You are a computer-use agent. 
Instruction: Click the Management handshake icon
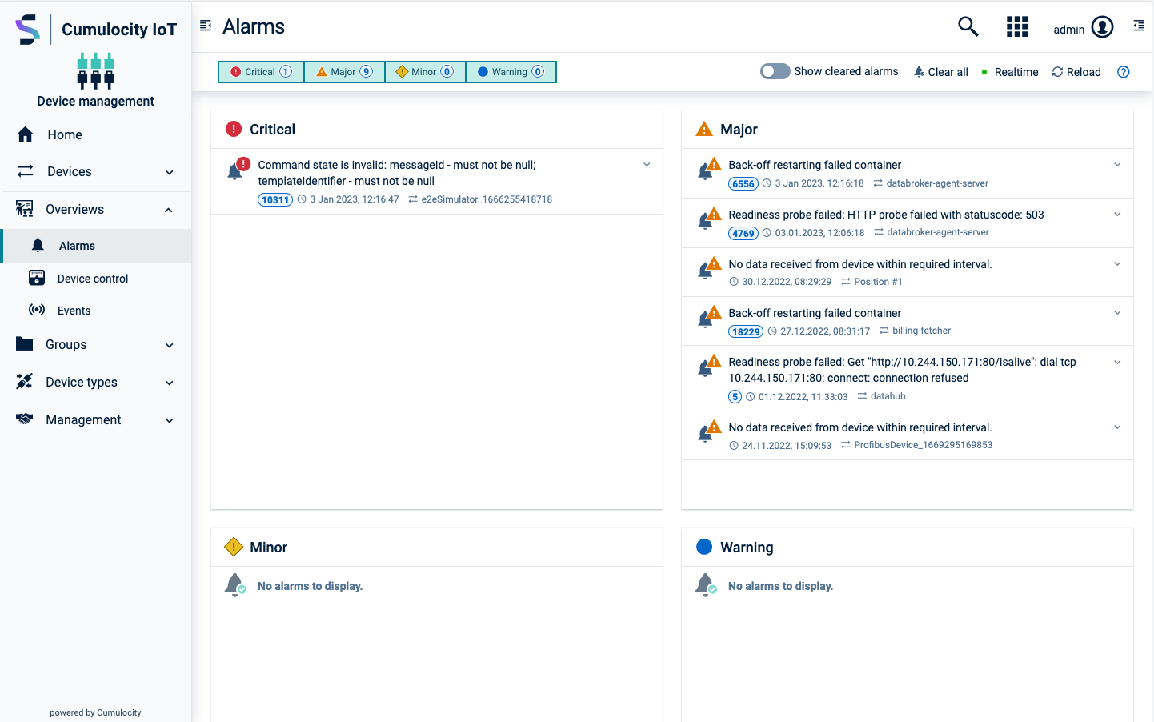(25, 419)
